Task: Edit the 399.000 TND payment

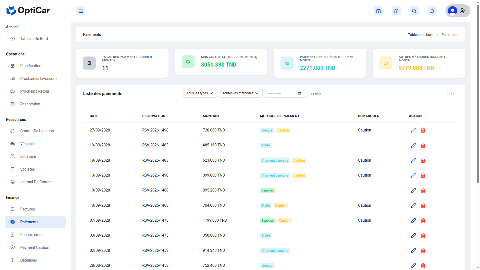Action: 413,175
